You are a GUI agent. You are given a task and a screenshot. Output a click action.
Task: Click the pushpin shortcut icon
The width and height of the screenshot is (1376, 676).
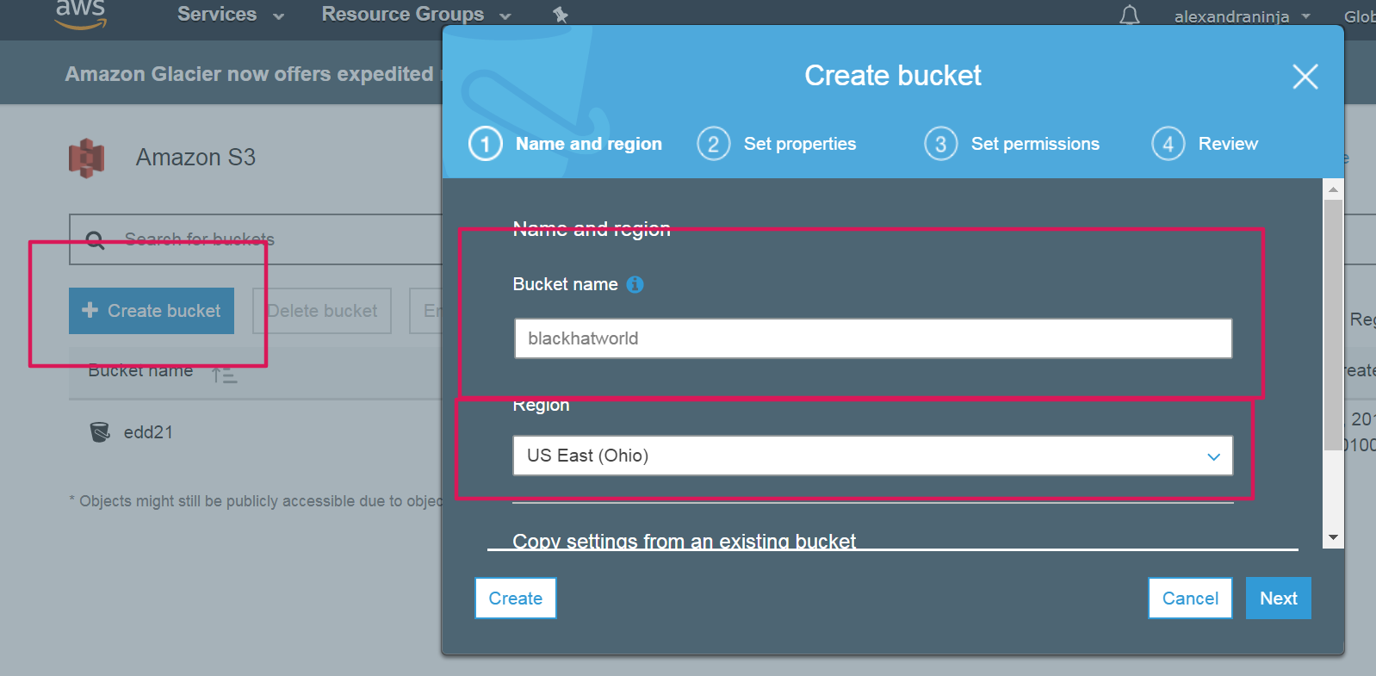[x=561, y=15]
